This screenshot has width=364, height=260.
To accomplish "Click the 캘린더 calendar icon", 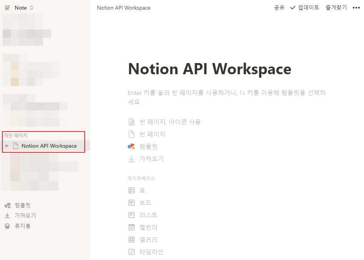I will point(132,227).
